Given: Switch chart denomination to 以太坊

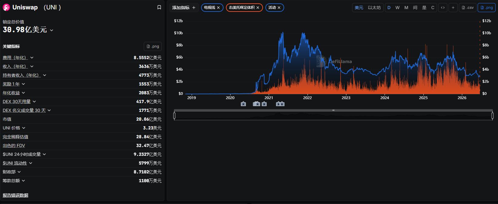Looking at the screenshot, I should point(374,8).
